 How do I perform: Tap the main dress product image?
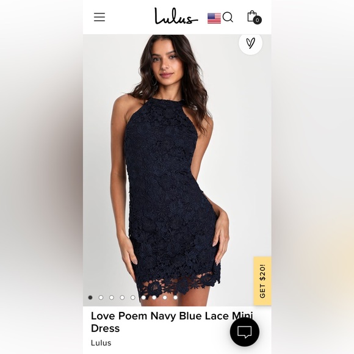tap(177, 170)
